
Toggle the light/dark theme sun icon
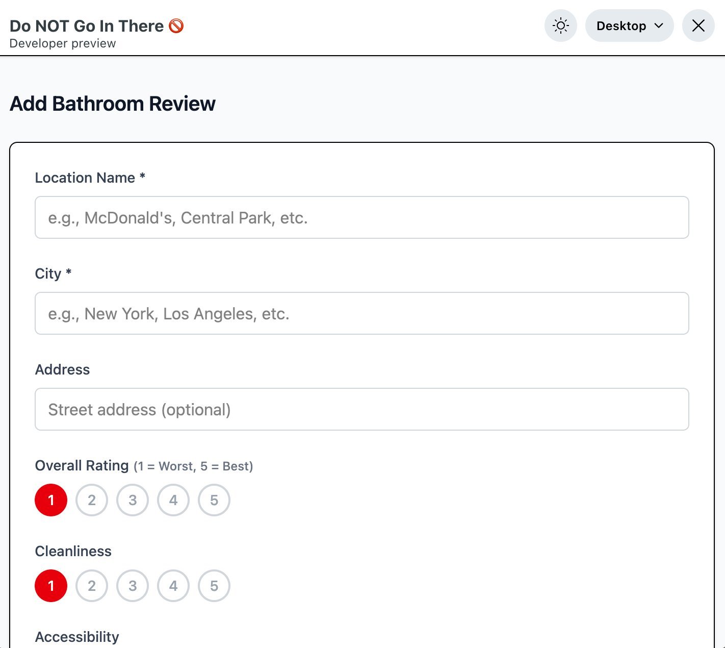[x=560, y=26]
